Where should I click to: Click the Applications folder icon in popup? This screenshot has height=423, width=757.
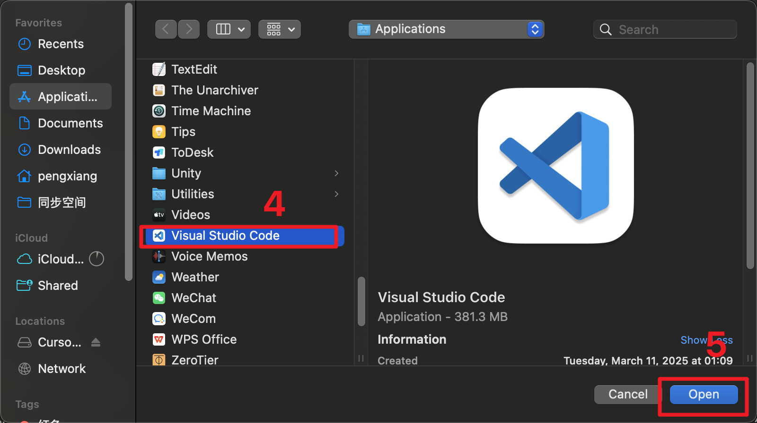click(363, 29)
